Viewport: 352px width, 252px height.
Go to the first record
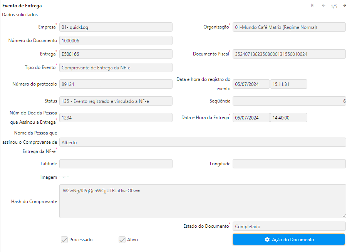coord(312,5)
